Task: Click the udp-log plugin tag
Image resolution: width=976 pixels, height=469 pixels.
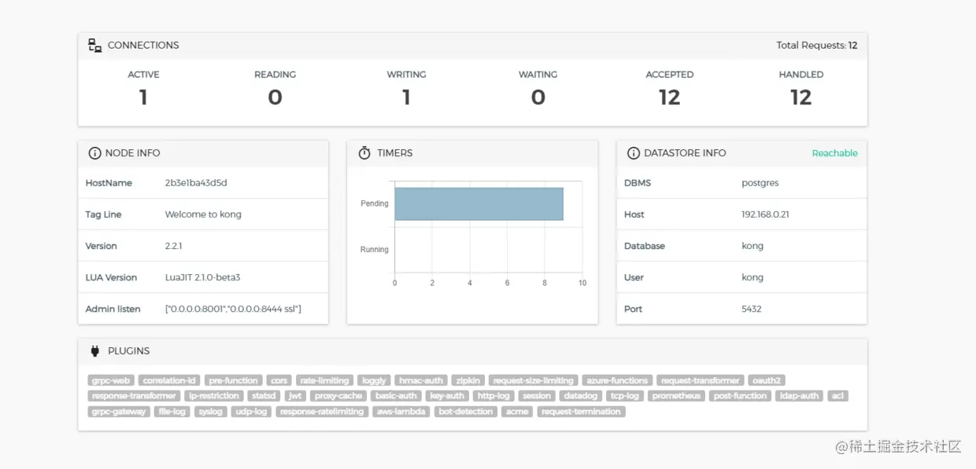Action: click(x=251, y=412)
